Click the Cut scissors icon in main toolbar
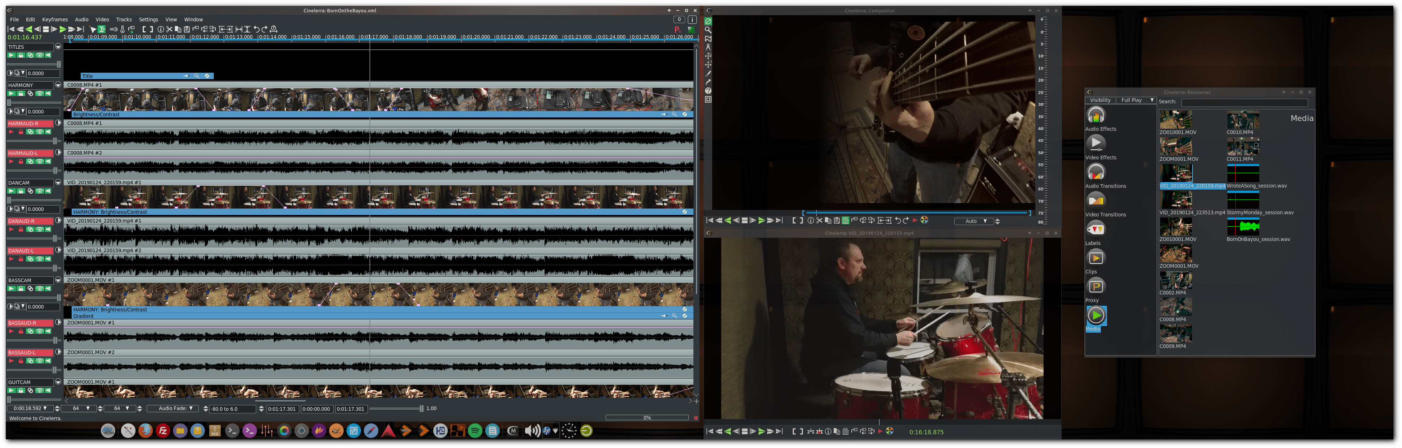 (169, 29)
